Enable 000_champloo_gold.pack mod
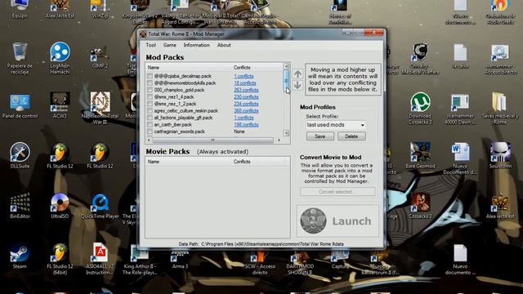This screenshot has width=523, height=294. 150,90
